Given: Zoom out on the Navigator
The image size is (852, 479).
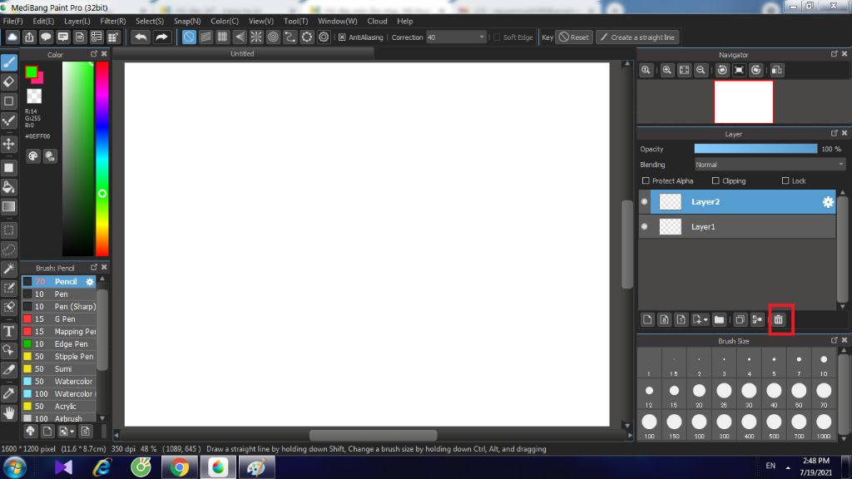Looking at the screenshot, I should [701, 70].
